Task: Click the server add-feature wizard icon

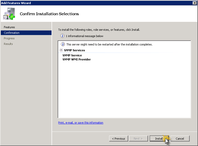Action: pyautogui.click(x=9, y=14)
